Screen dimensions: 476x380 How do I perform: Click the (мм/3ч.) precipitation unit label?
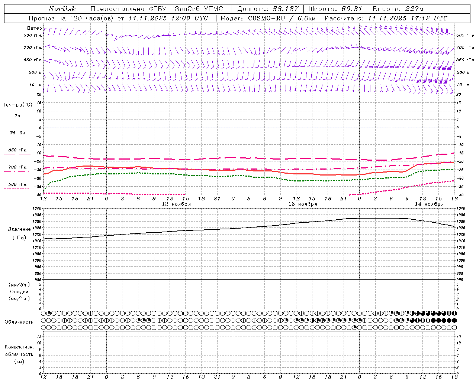pyautogui.click(x=19, y=285)
